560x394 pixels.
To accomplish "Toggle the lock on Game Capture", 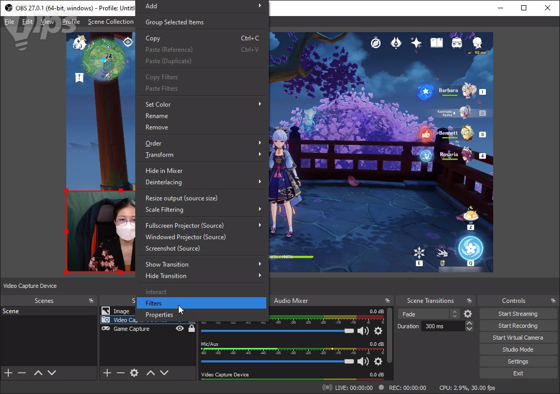I will [192, 329].
